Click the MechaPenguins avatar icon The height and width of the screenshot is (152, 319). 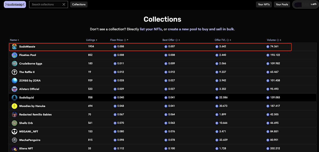point(14,140)
